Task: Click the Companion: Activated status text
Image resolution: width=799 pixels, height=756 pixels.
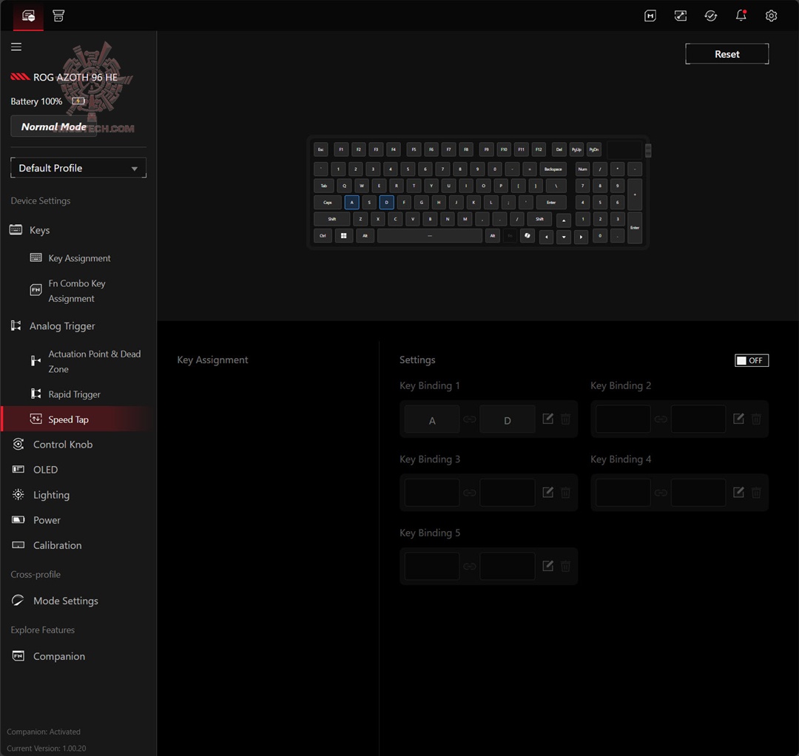Action: (x=44, y=732)
